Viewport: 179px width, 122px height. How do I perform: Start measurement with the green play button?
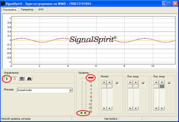click(7, 79)
